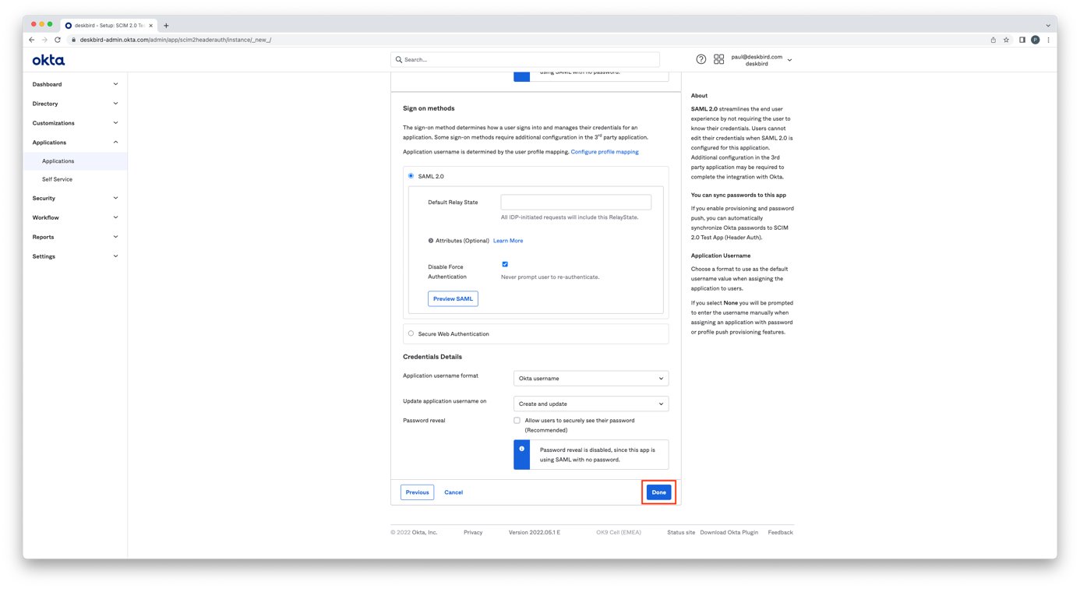This screenshot has width=1080, height=589.
Task: Open Self Service in the sidebar
Action: pyautogui.click(x=57, y=179)
